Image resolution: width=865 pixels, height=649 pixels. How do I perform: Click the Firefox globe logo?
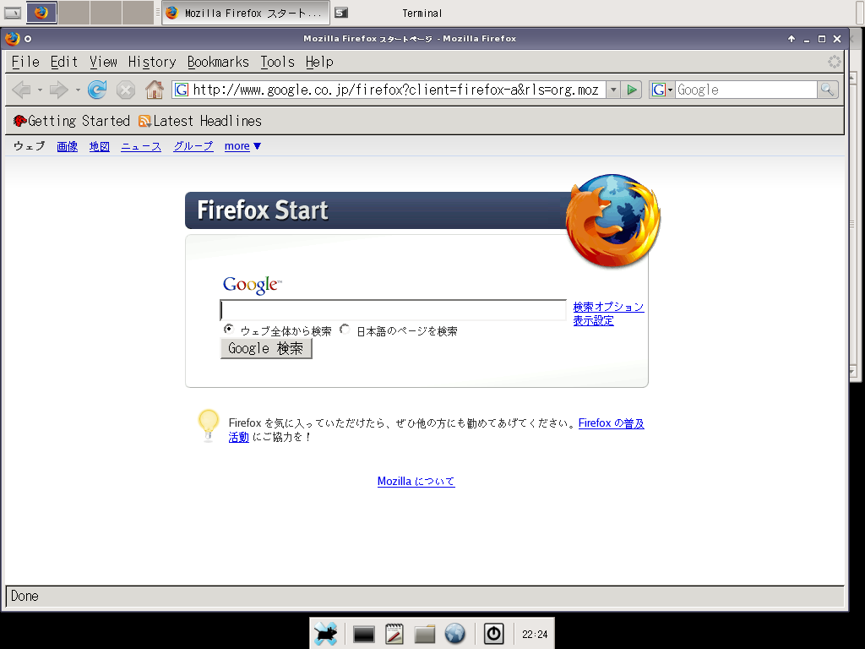coord(613,221)
